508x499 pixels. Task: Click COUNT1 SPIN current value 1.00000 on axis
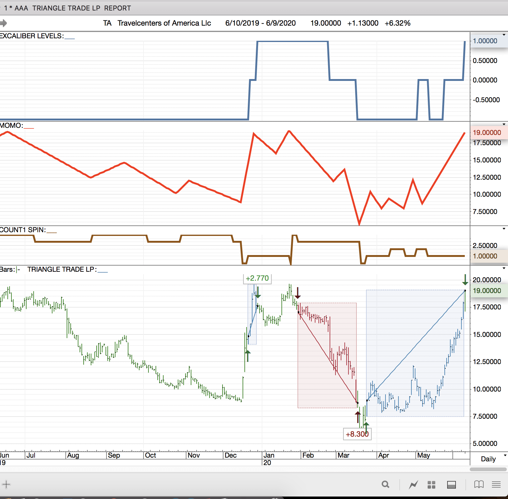tap(485, 256)
